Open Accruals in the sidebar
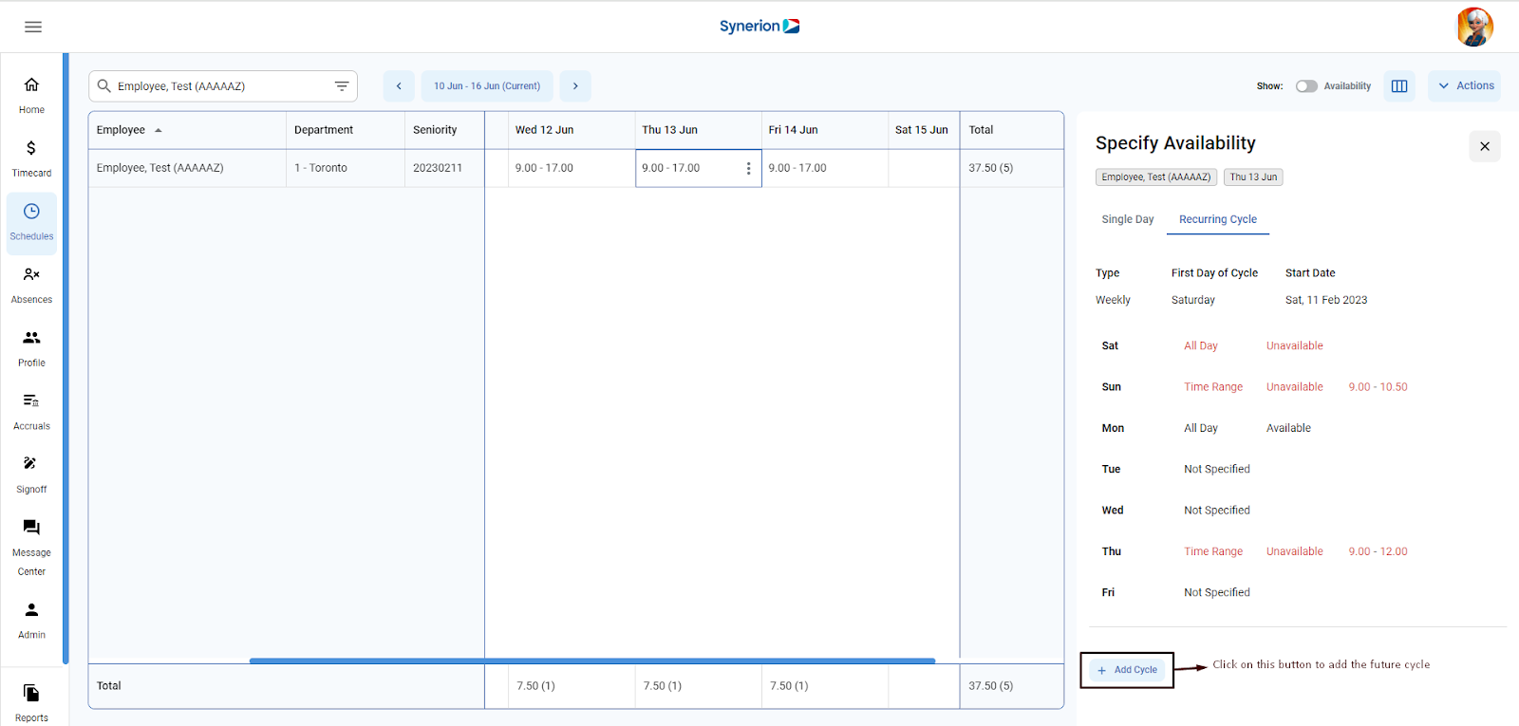1519x726 pixels. [x=31, y=412]
